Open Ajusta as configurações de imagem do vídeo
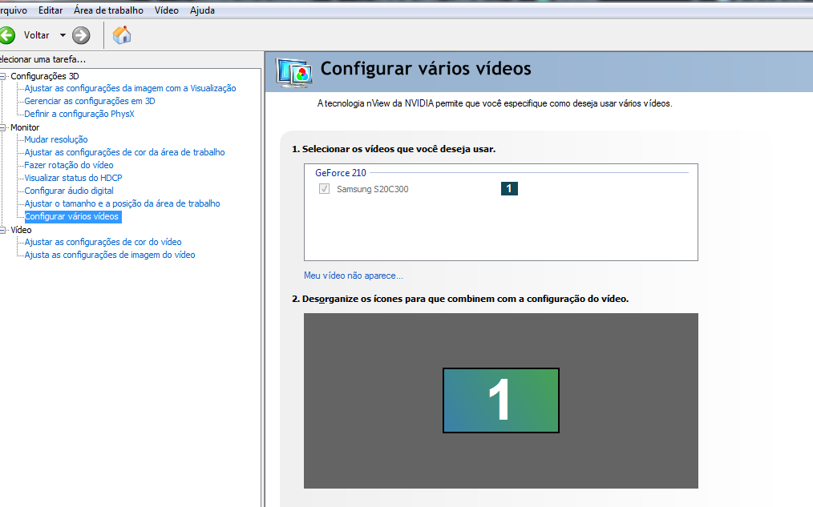Viewport: 813px width, 507px height. (x=110, y=255)
